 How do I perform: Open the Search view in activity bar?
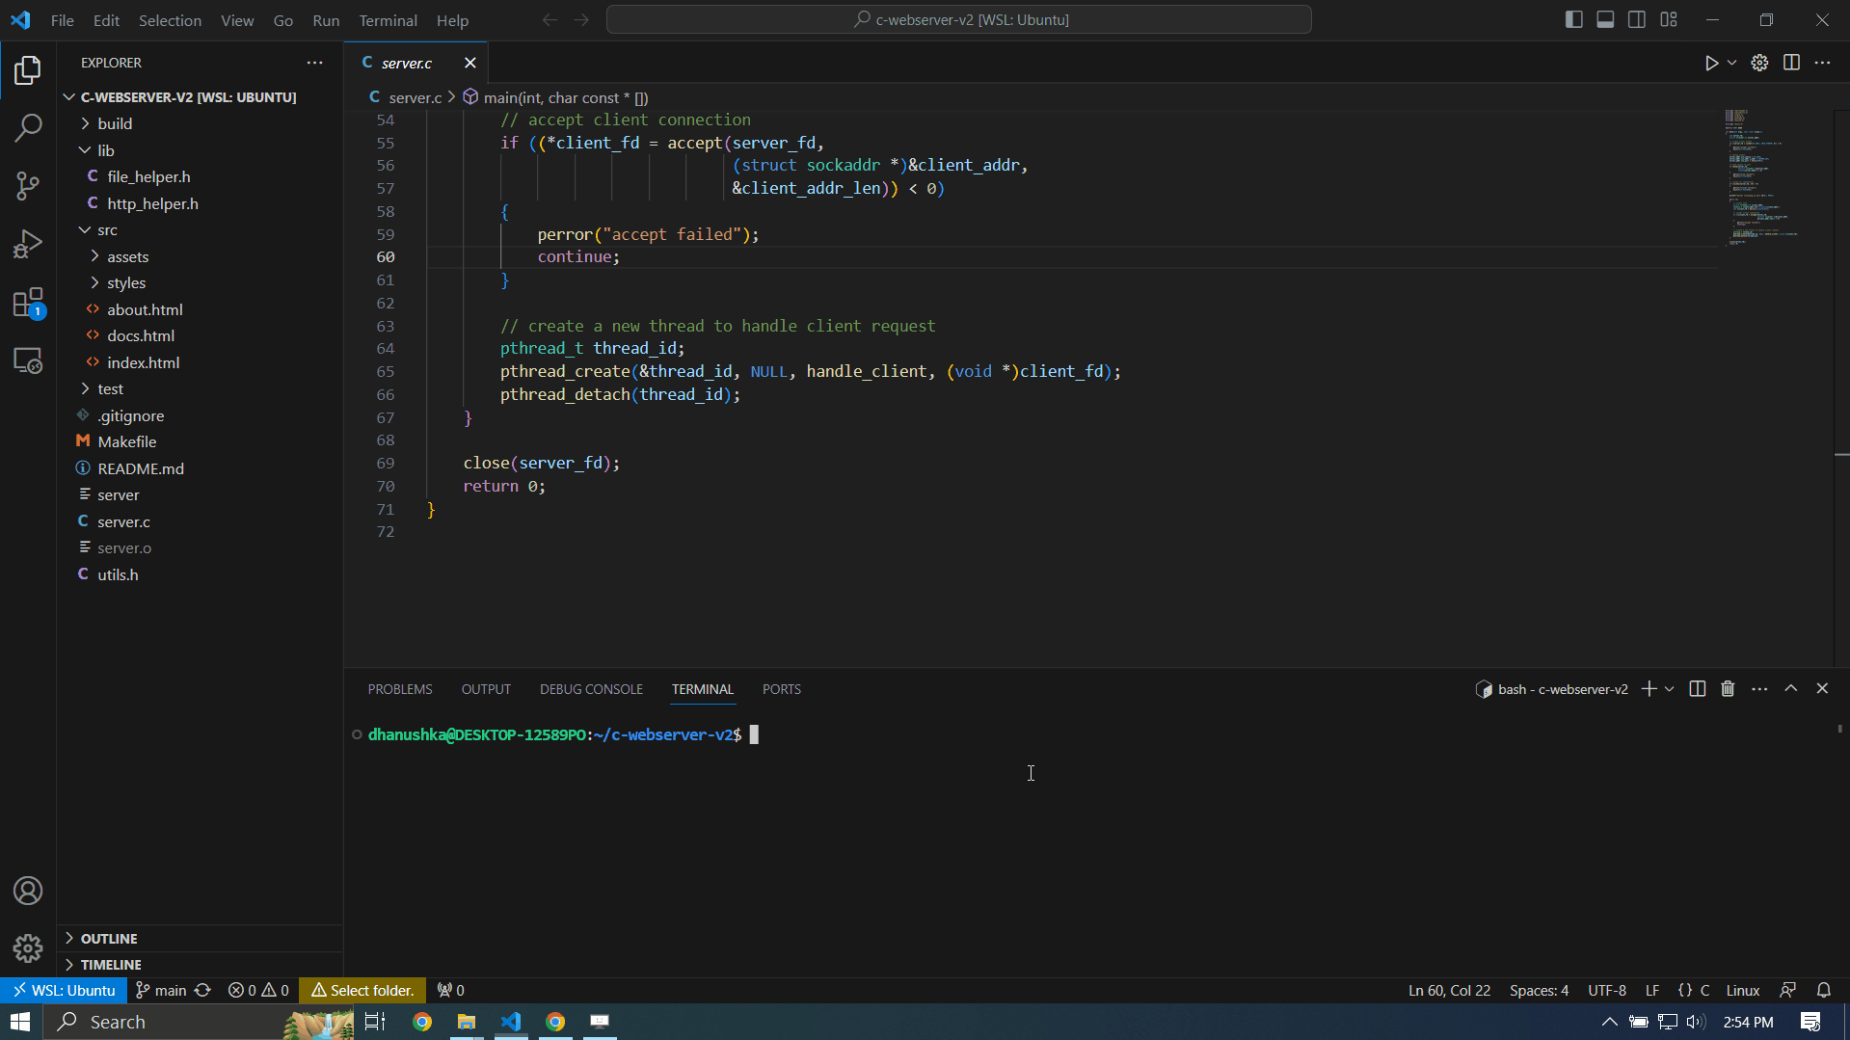(28, 127)
